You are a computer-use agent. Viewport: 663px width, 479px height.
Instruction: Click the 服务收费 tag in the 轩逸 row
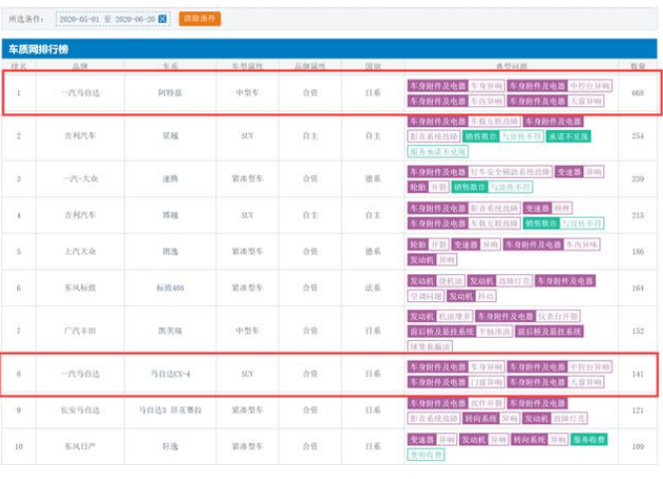click(587, 438)
